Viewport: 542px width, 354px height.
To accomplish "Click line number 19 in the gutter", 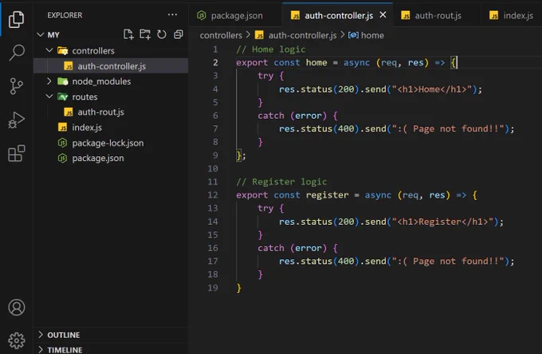I will [213, 288].
